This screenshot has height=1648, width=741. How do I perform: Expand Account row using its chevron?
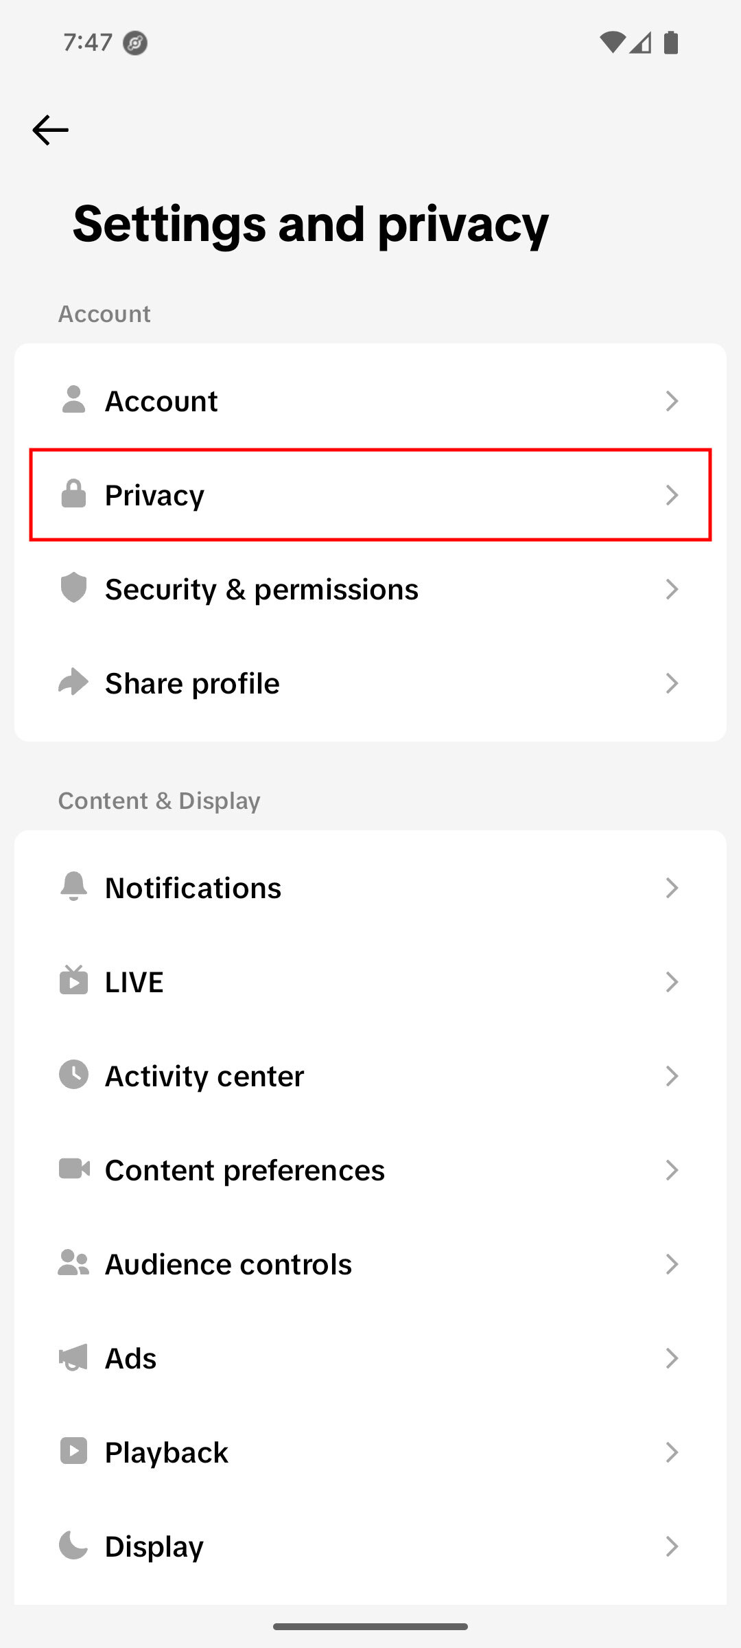672,401
